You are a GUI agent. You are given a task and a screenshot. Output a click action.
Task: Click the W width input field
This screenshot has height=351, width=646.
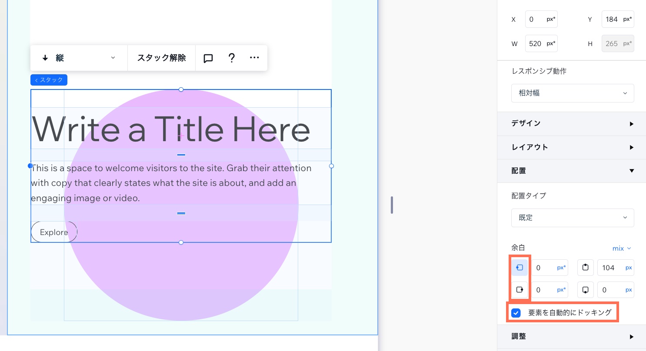coord(541,44)
